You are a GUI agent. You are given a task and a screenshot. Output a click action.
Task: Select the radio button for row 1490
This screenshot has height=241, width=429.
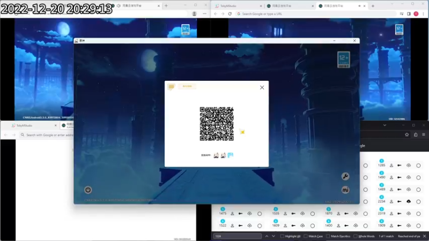418,177
